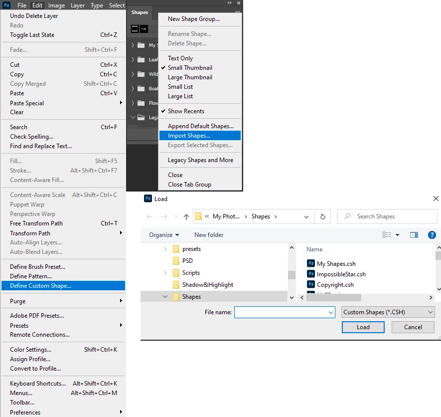Open the Shapes panel flyout menu icon

[238, 12]
